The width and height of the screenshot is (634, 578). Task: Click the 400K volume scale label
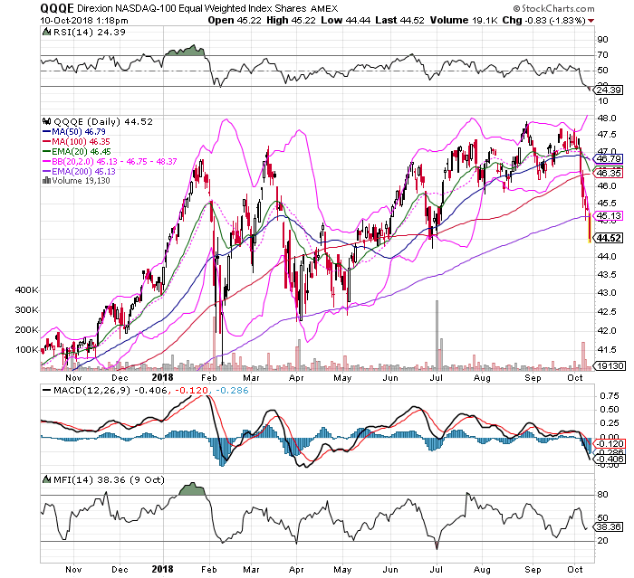(26, 290)
